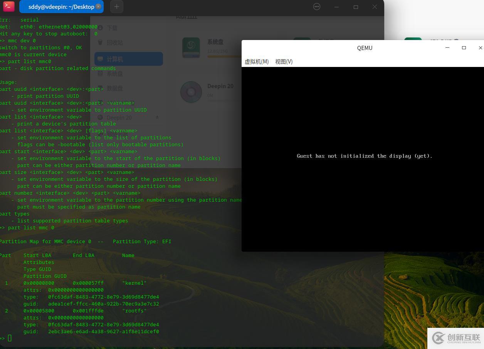Screen dimensions: 484x349
Task: Click the QEMU guest display area message
Action: tap(365, 156)
